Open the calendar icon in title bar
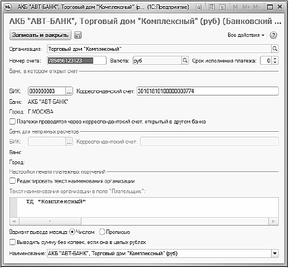This screenshot has height=268, width=289. click(x=222, y=7)
